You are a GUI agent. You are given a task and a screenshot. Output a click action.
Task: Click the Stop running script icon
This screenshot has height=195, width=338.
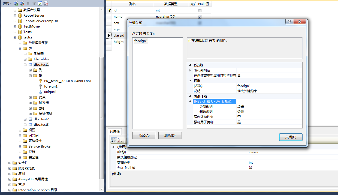click(46, 4)
